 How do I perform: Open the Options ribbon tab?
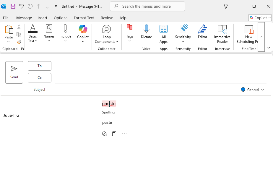[61, 18]
